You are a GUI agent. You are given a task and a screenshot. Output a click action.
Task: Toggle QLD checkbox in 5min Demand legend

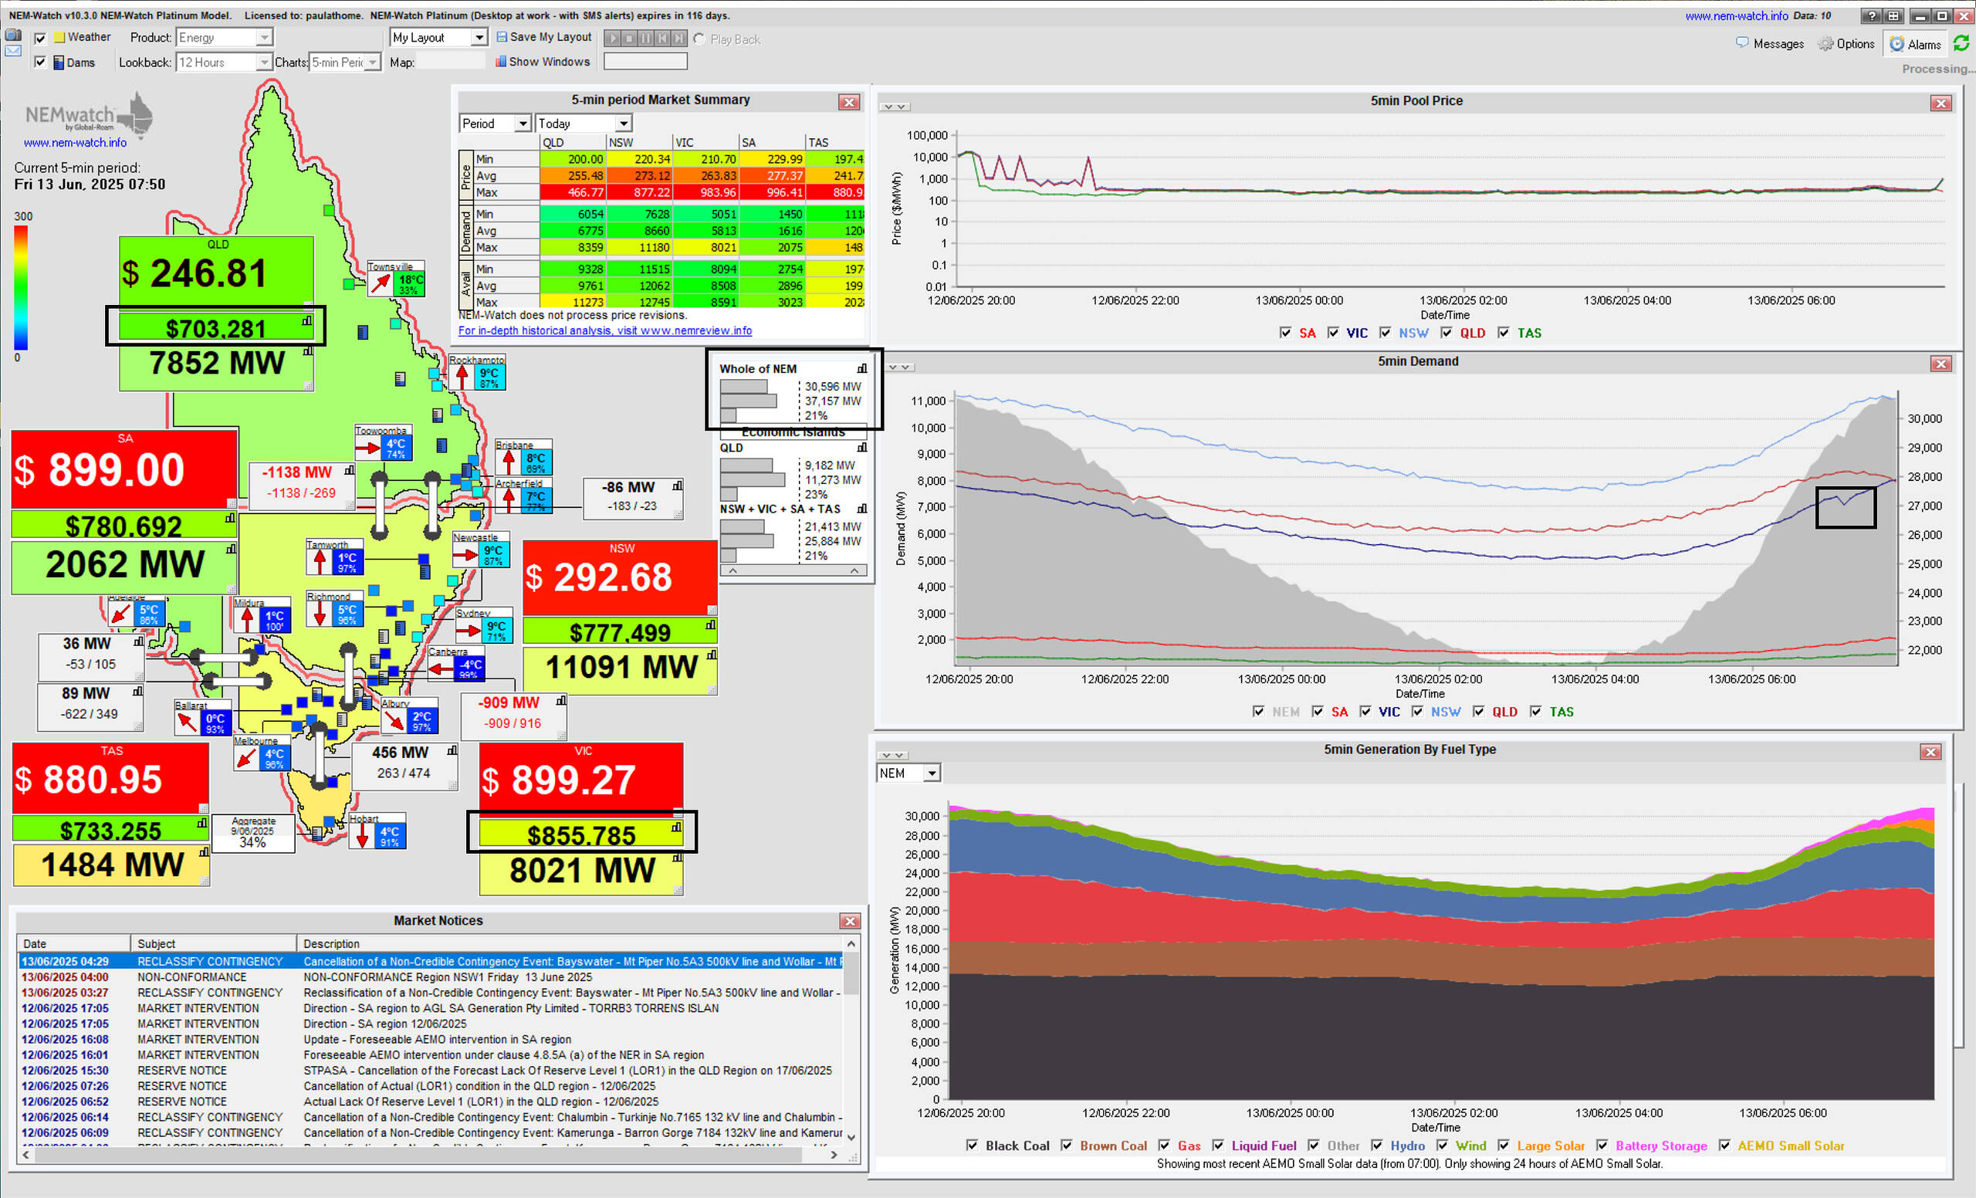[x=1478, y=712]
